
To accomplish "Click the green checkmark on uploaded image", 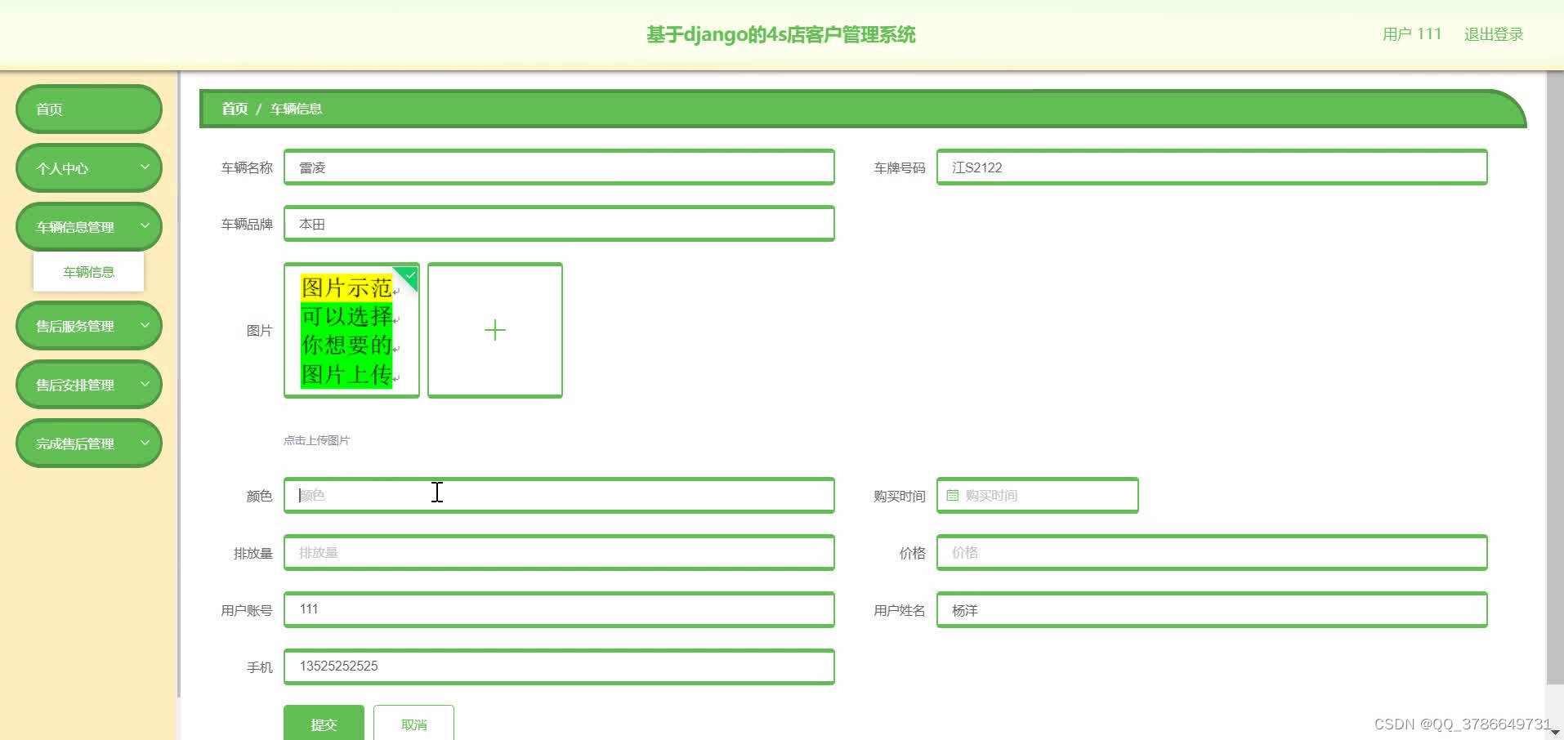I will (x=409, y=276).
